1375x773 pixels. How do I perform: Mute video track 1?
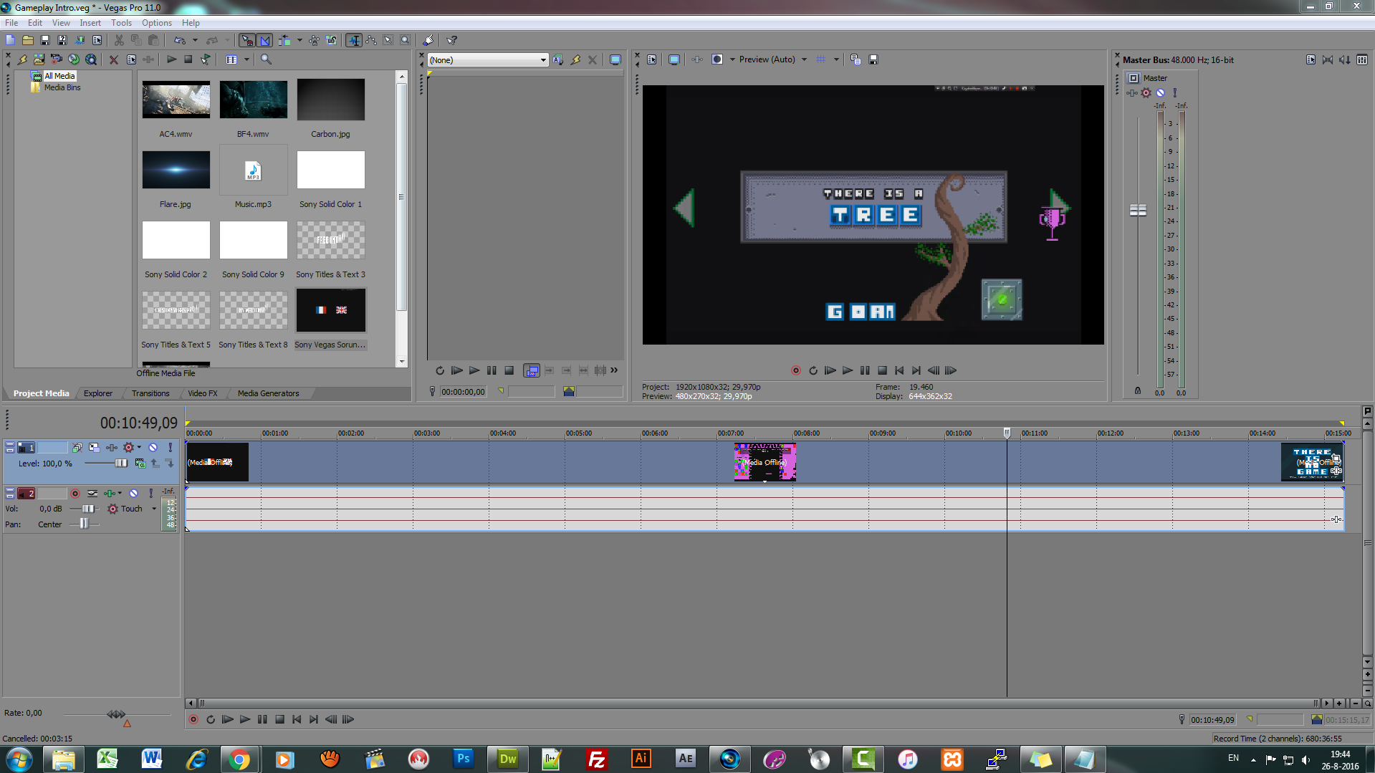pos(153,447)
